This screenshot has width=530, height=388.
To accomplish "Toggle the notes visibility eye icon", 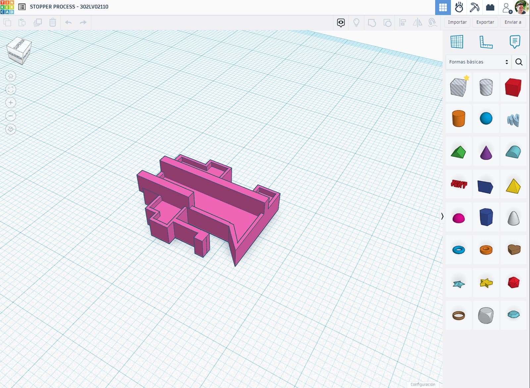I will [x=341, y=23].
